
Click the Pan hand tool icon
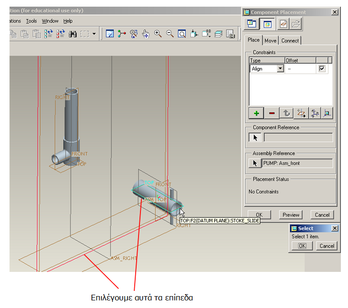[146, 34]
